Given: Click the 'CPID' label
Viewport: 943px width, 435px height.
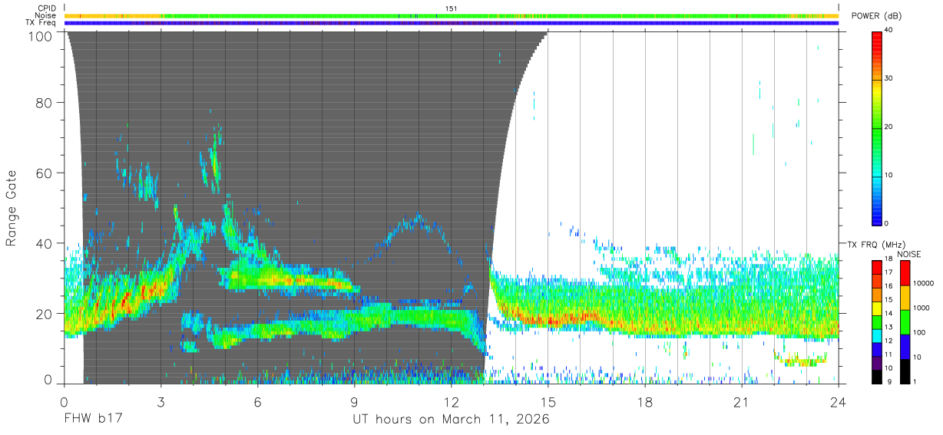Looking at the screenshot, I should (x=47, y=8).
